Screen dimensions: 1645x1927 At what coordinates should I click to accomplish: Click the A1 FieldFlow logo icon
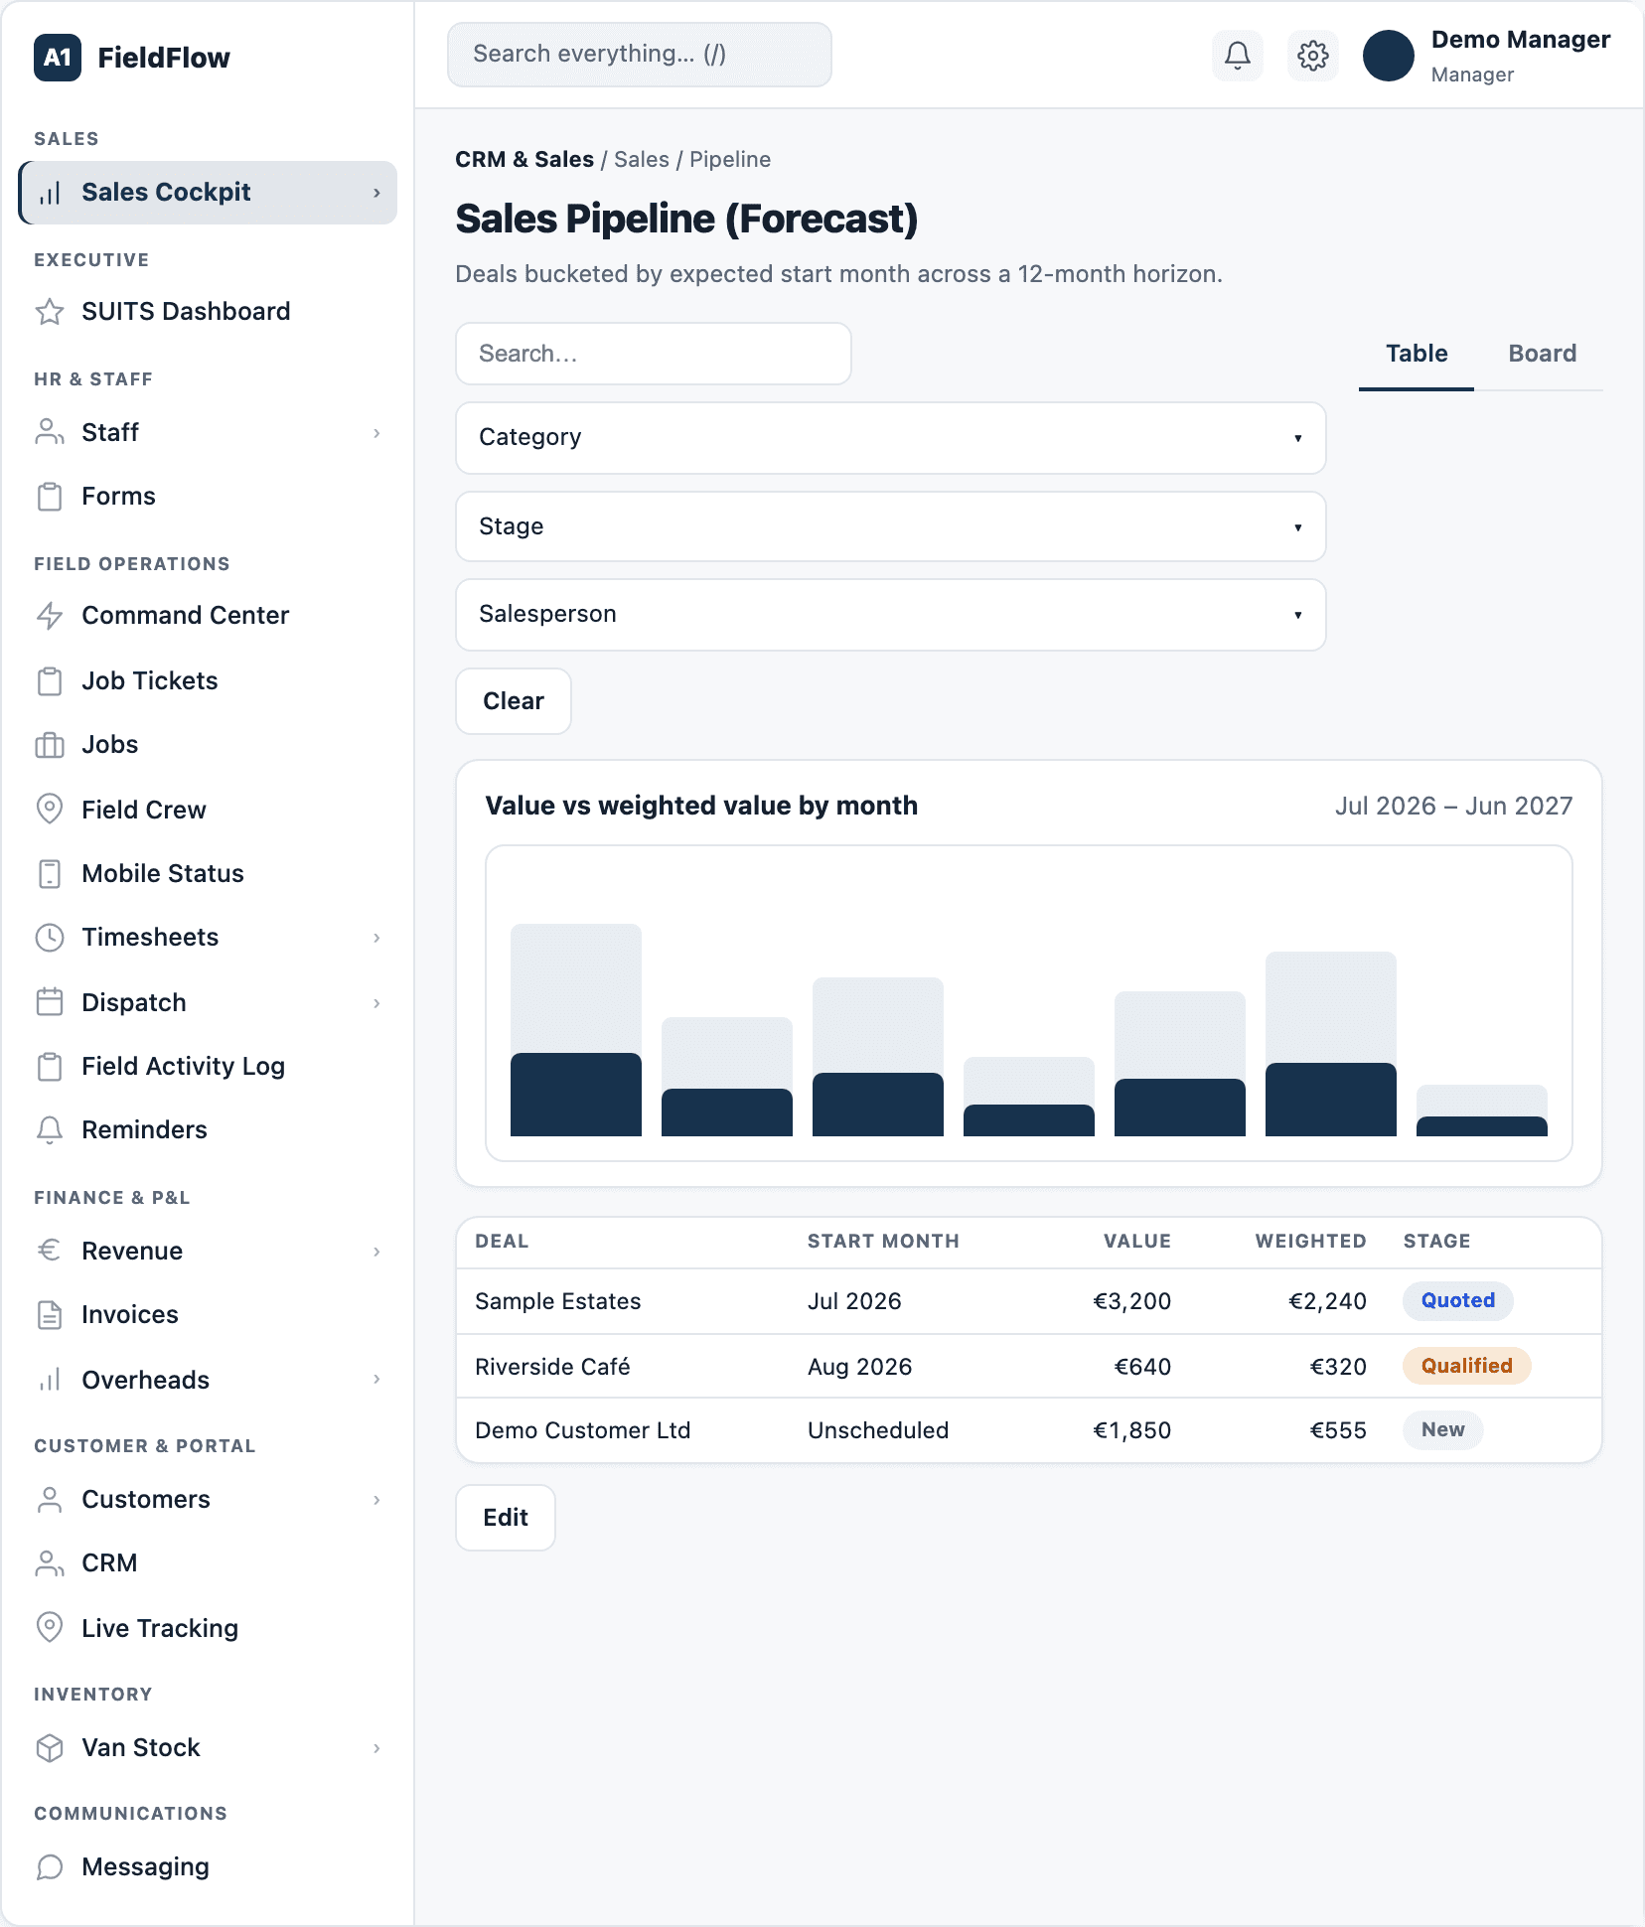(58, 58)
